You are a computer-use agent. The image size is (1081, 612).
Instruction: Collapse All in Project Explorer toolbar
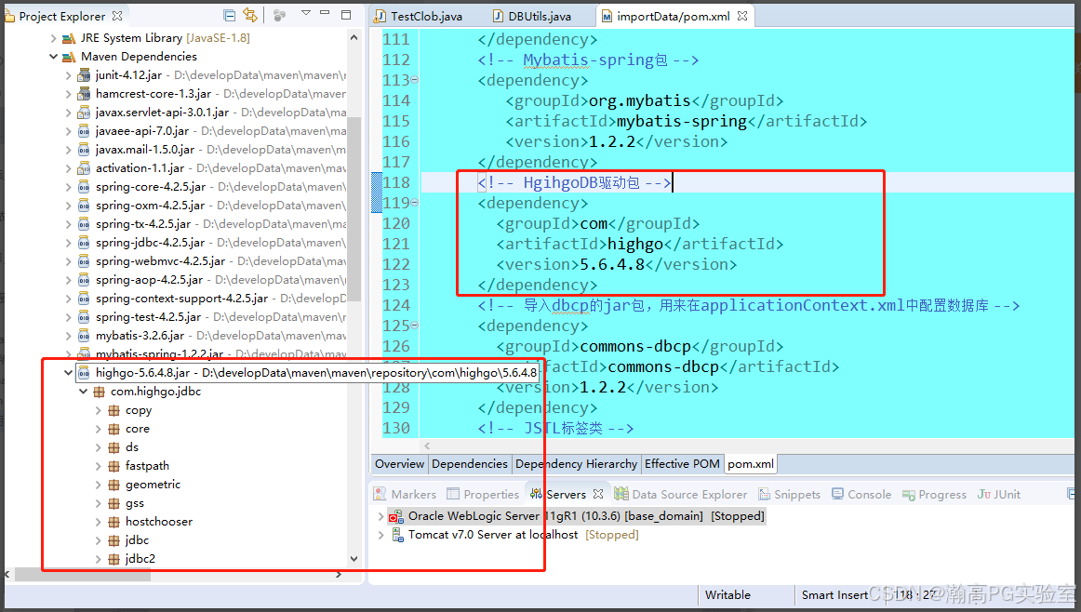click(x=230, y=15)
